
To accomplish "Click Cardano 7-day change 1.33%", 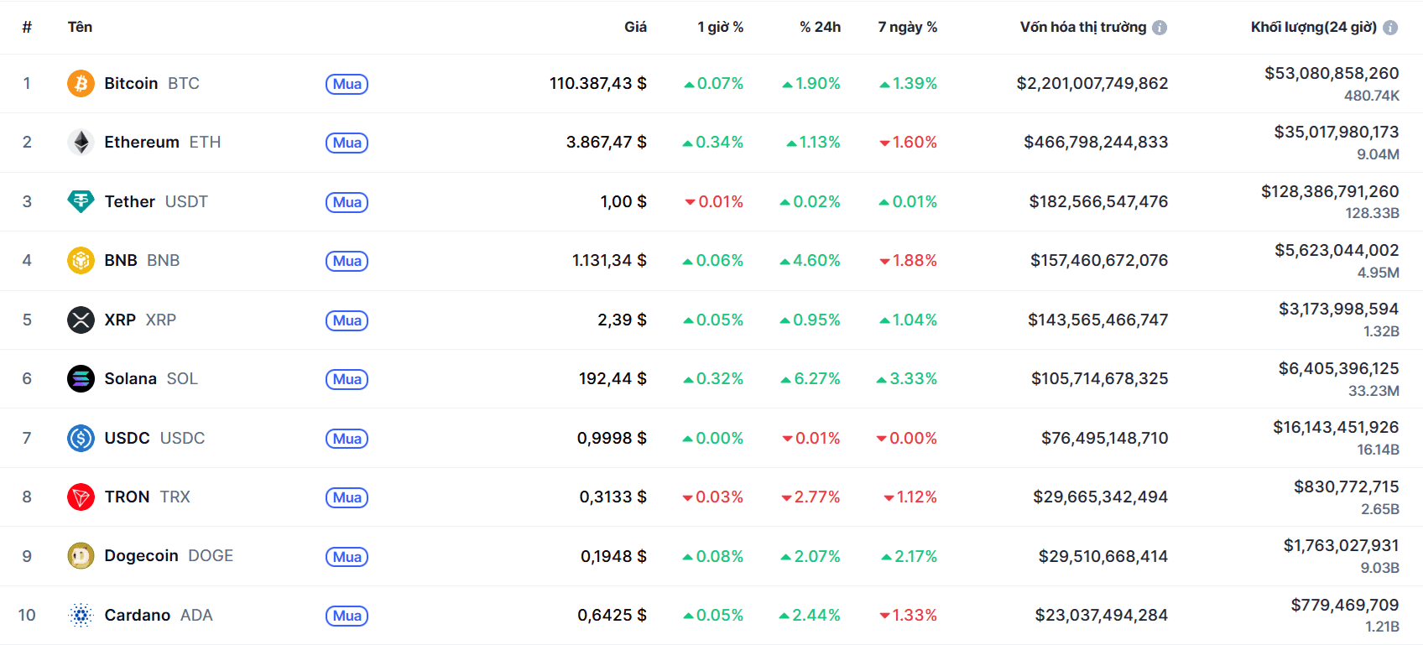I will click(x=908, y=616).
